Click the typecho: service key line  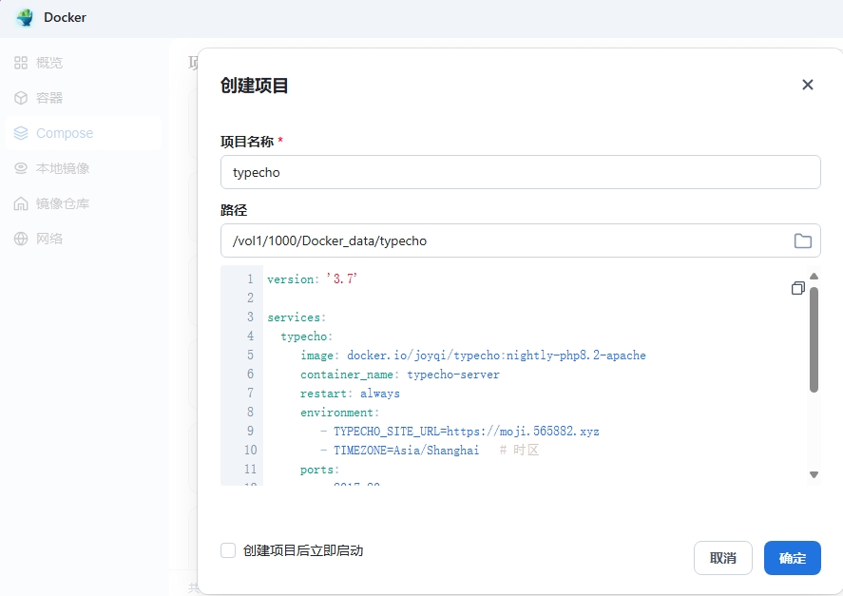pyautogui.click(x=306, y=336)
